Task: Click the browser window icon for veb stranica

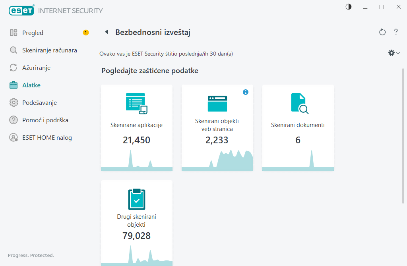Action: 217,104
